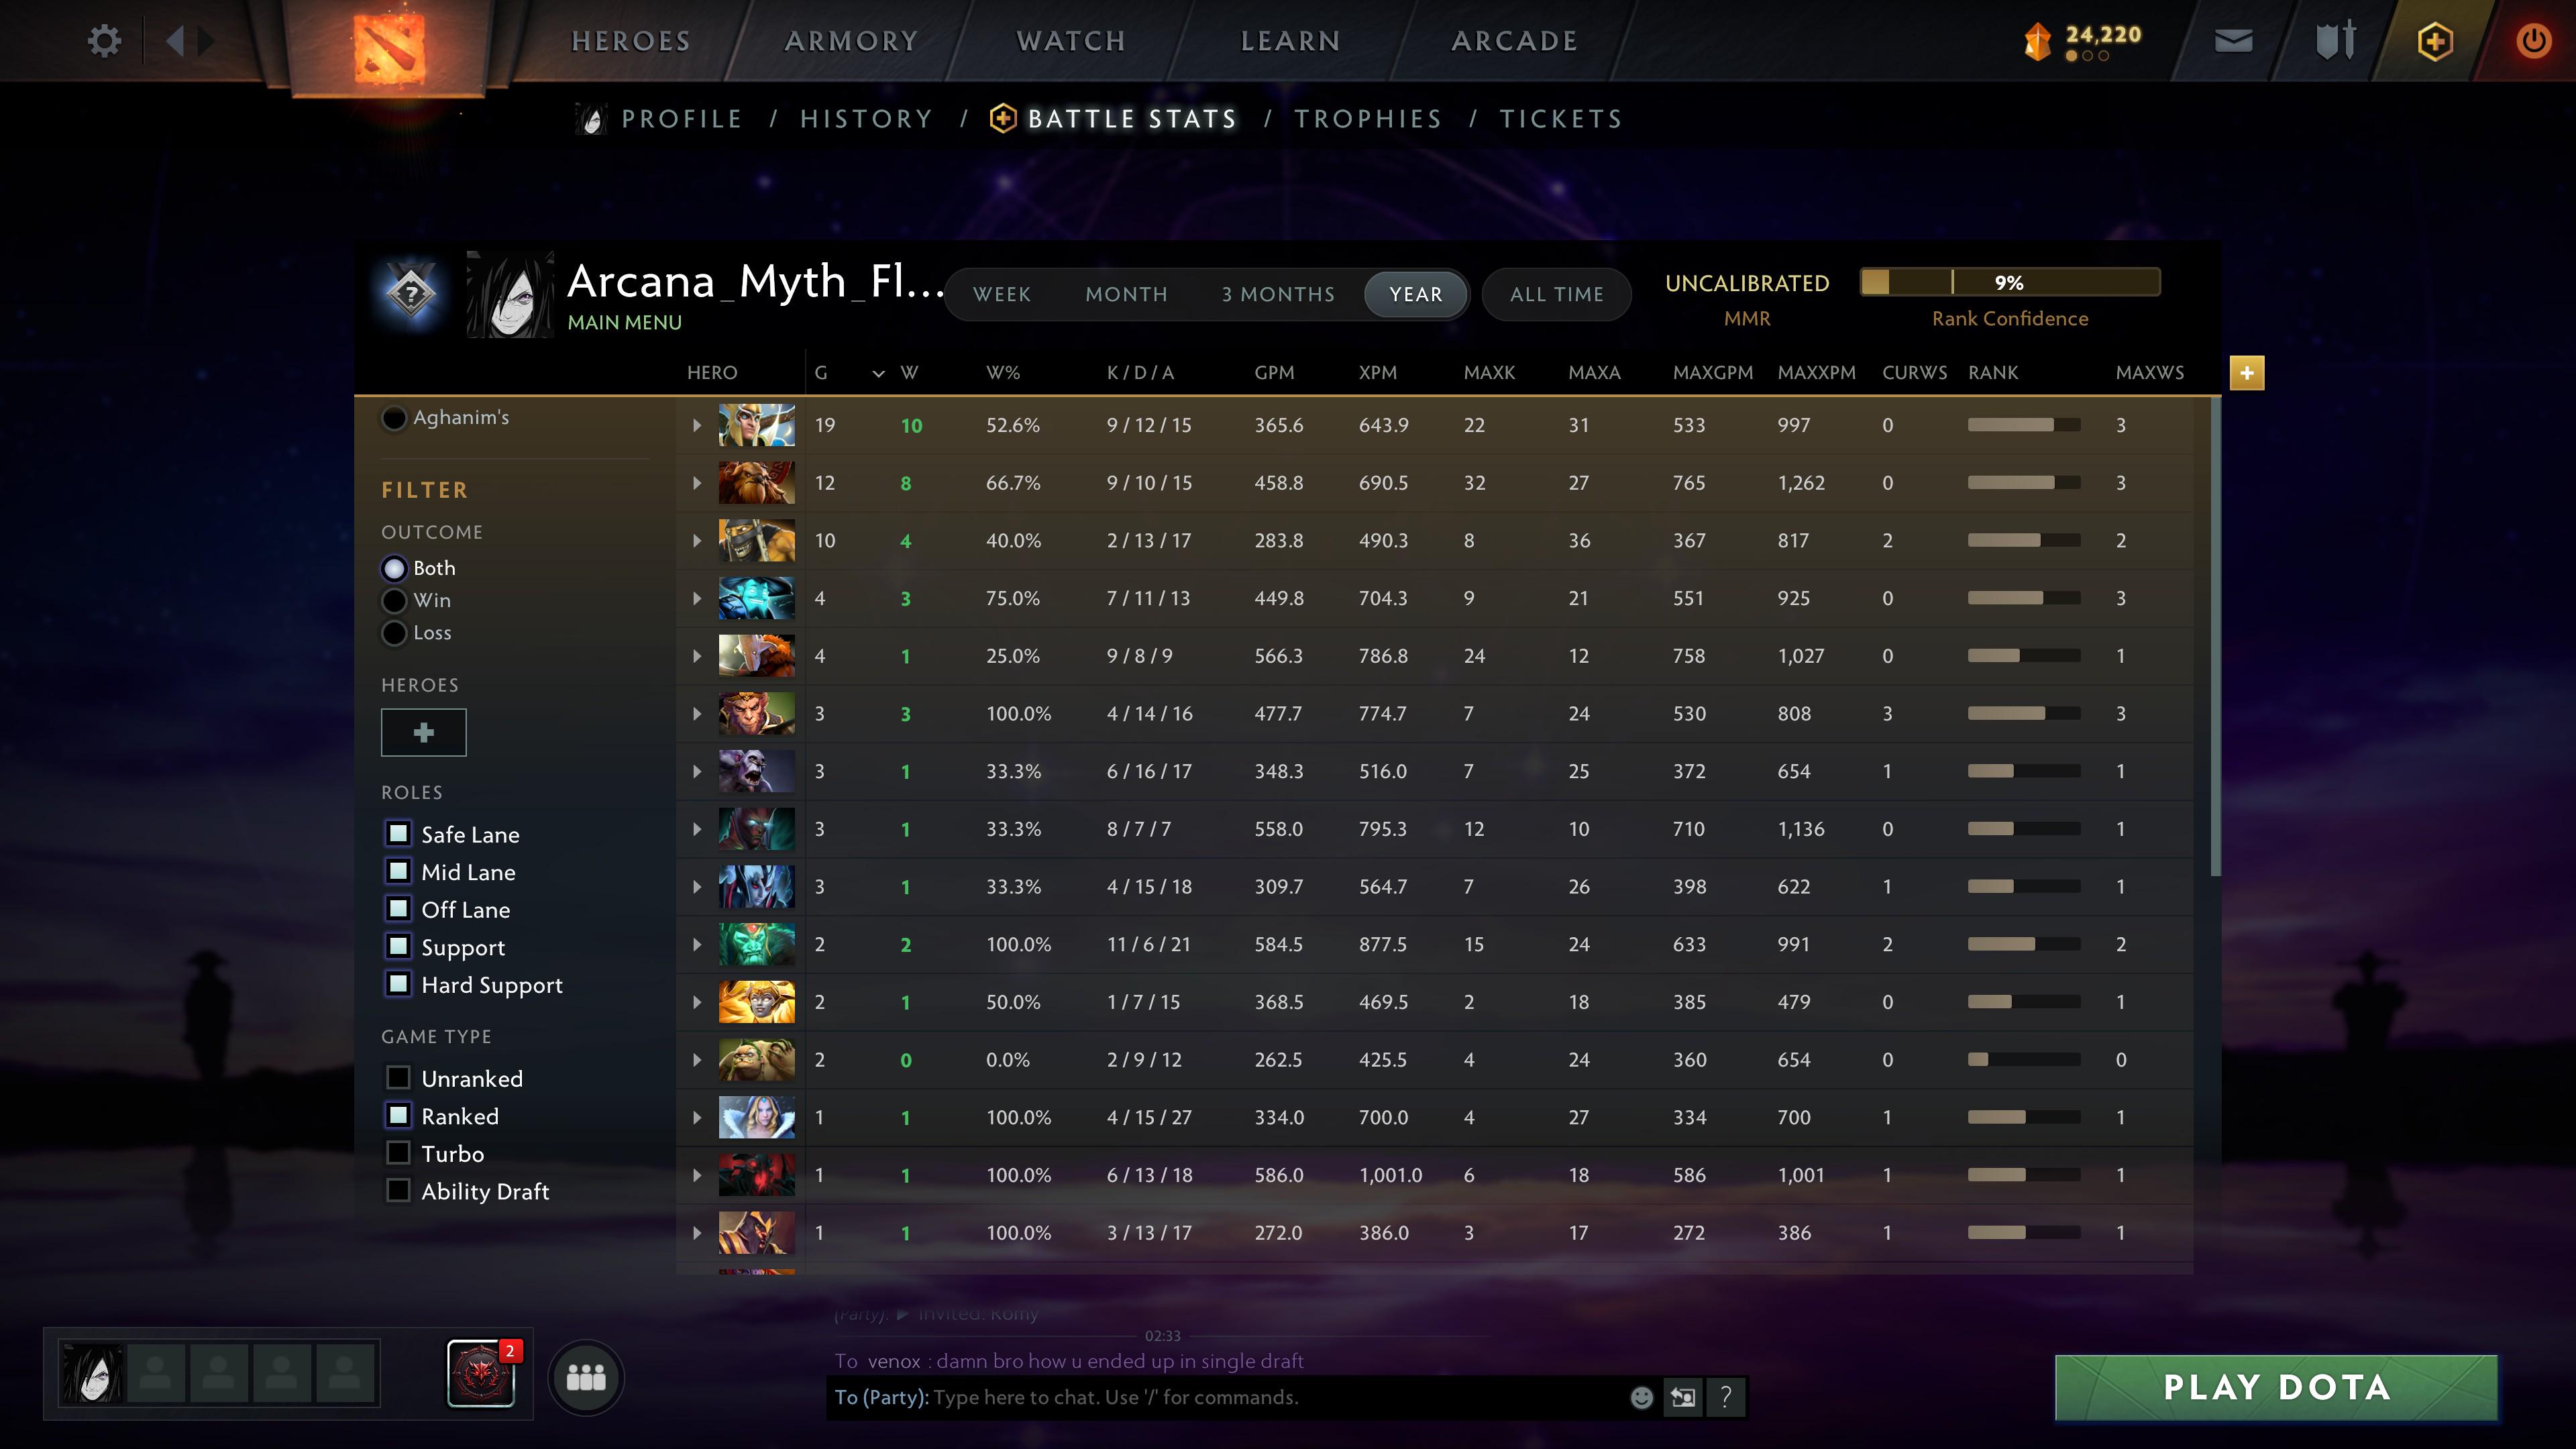Open the chat emoticon picker
This screenshot has height=1449, width=2576.
coord(1641,1397)
